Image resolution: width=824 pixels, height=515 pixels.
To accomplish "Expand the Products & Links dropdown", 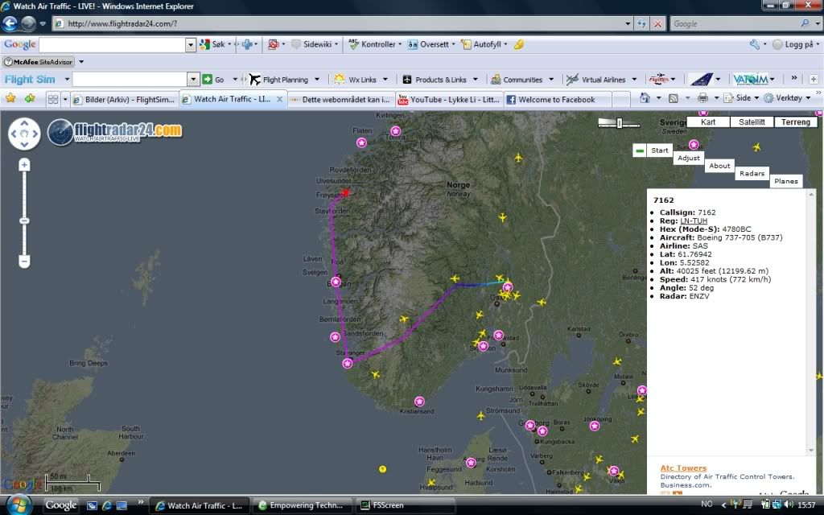I will click(476, 80).
